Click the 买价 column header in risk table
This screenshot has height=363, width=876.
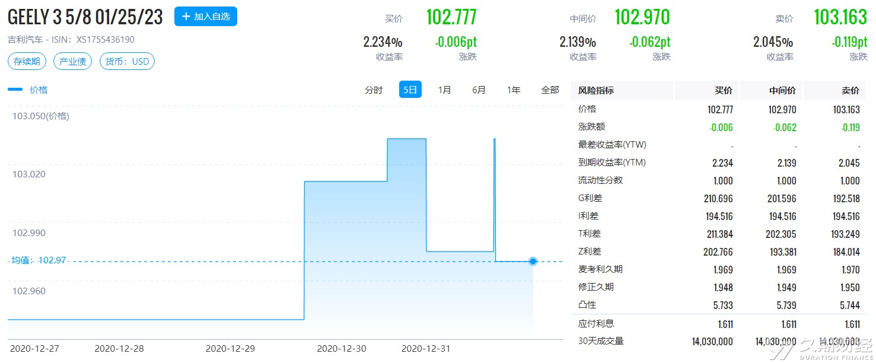[x=724, y=91]
